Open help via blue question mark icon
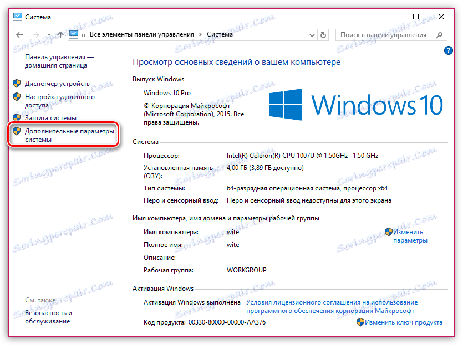The width and height of the screenshot is (463, 345). coord(448,50)
